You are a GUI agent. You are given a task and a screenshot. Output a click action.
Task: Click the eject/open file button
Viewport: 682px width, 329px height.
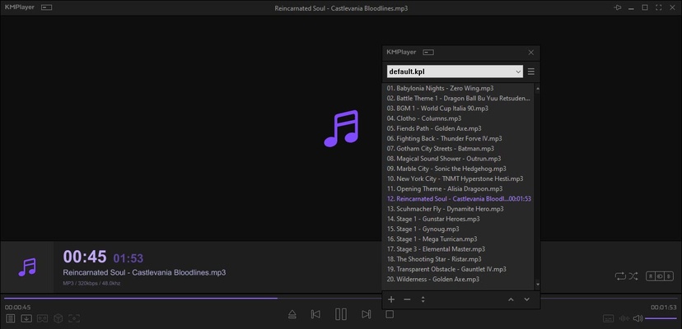pyautogui.click(x=292, y=314)
